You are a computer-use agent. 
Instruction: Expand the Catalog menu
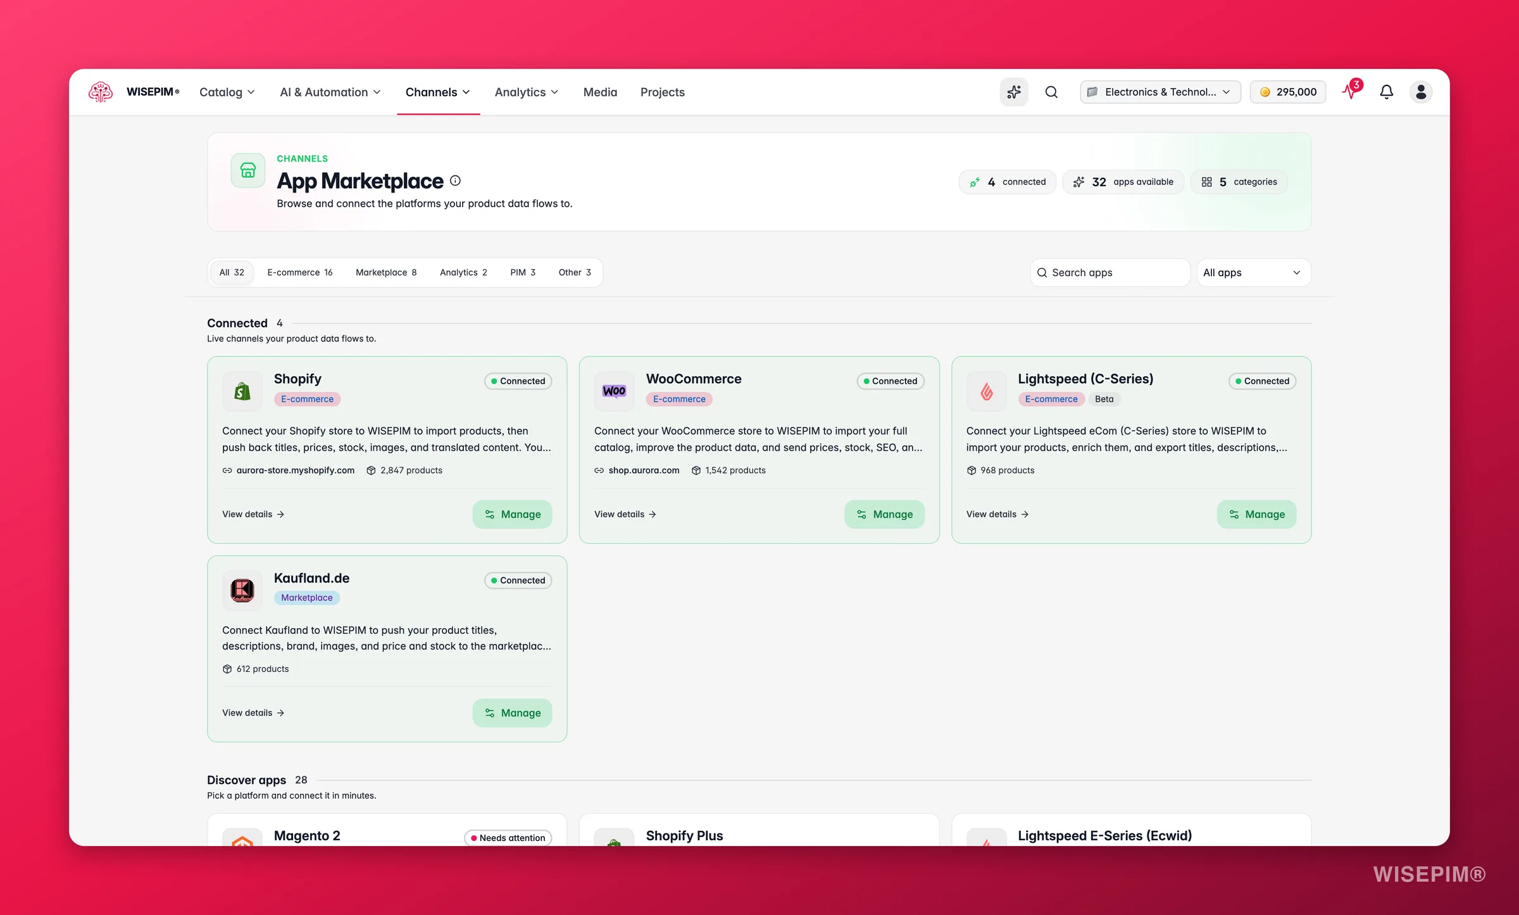[227, 92]
